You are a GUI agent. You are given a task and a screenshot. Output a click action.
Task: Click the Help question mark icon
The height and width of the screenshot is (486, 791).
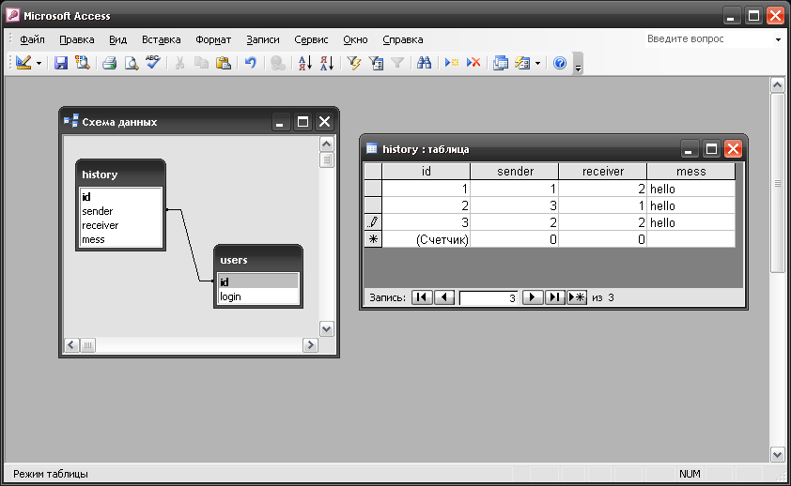pos(560,63)
